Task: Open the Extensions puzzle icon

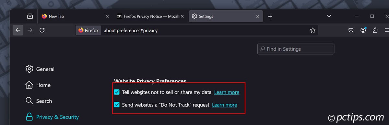Action: click(x=375, y=30)
